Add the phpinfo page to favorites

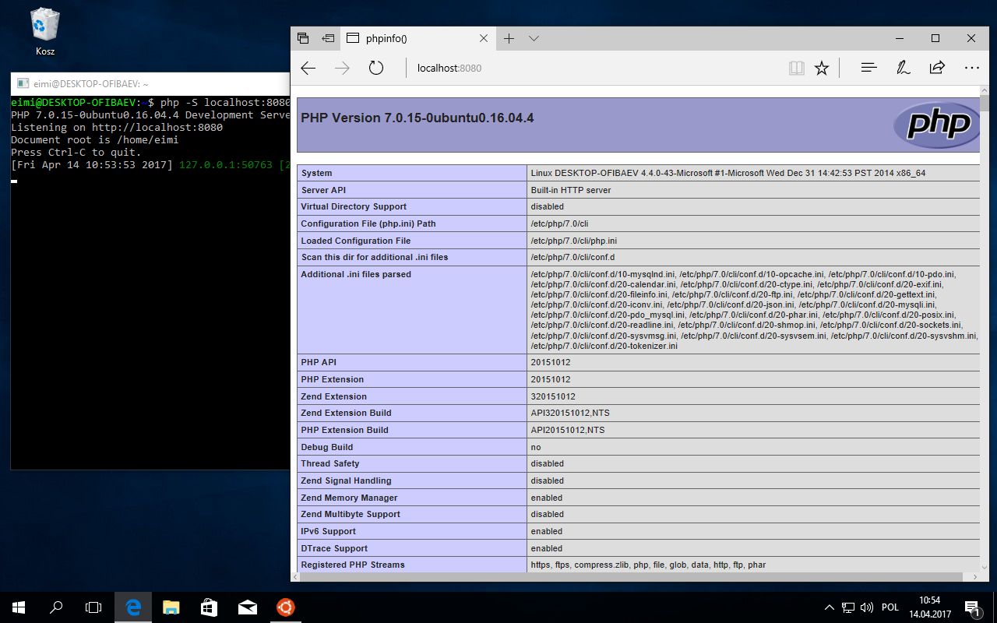click(822, 68)
